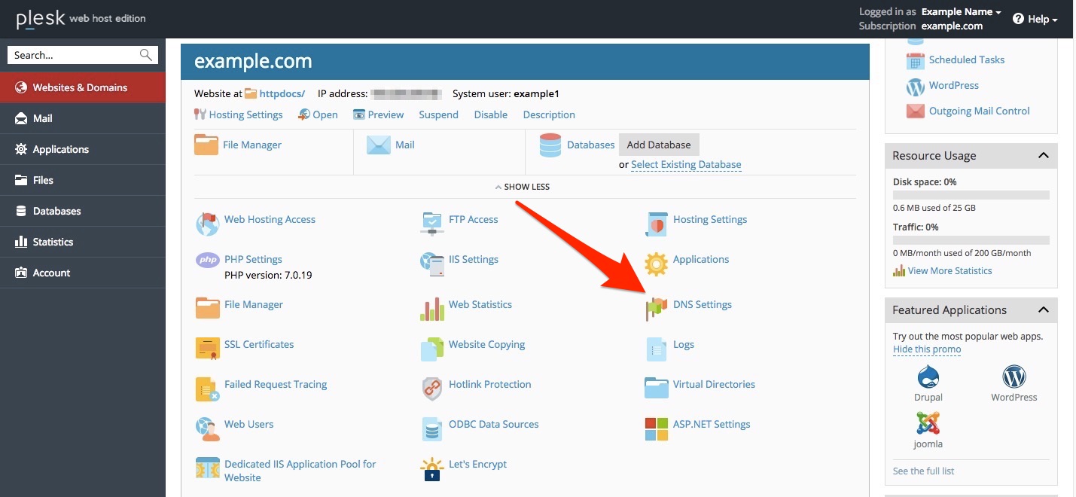Open Mail in the left sidebar
Viewport: 1076px width, 497px height.
point(83,118)
